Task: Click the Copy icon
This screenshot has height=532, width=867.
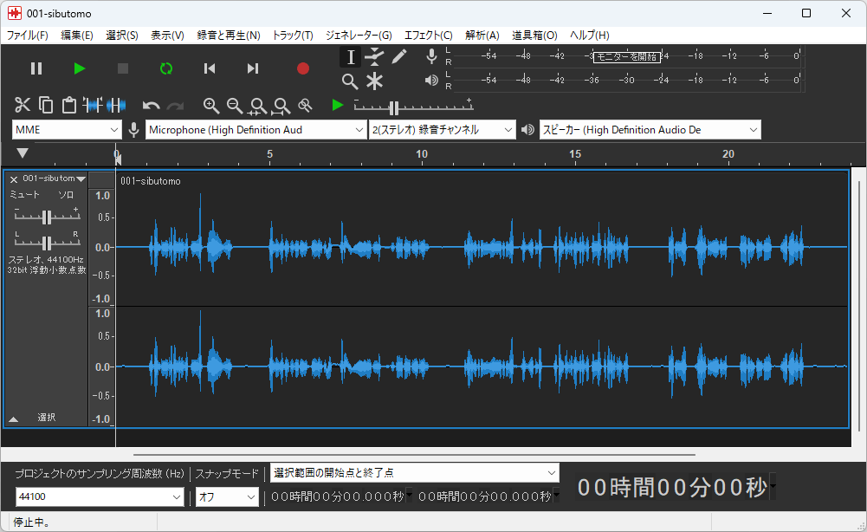Action: (46, 105)
